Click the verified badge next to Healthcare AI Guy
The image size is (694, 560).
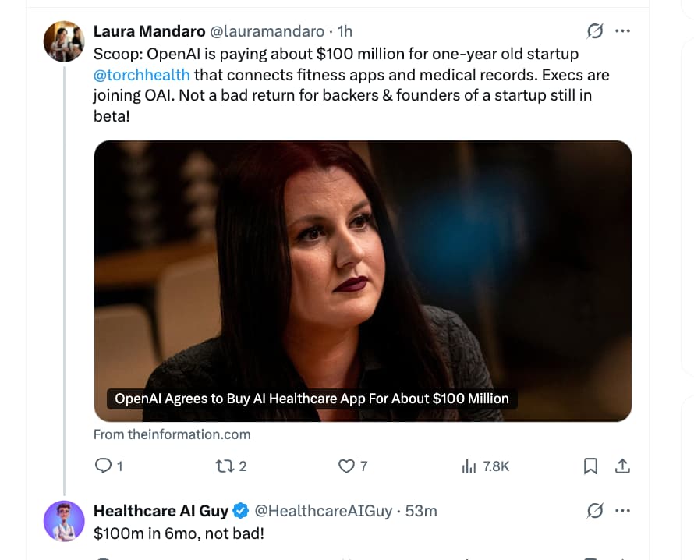click(x=242, y=511)
